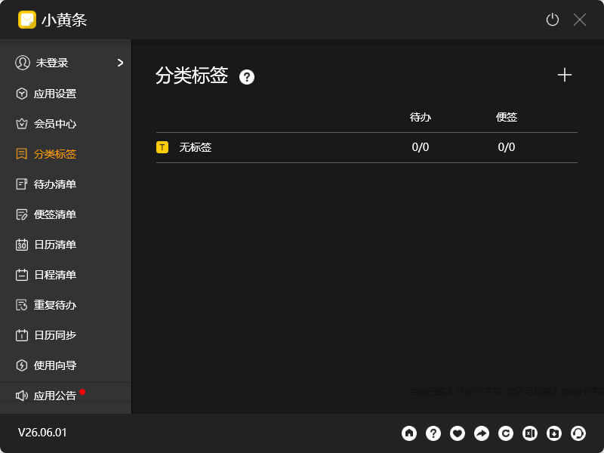Click the Excel export icon in bottom bar
Viewport: 604px width, 453px height.
[x=530, y=433]
